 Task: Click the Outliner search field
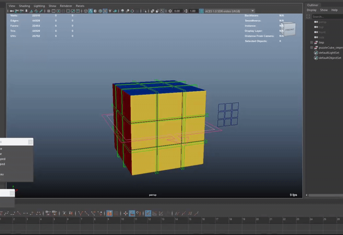pyautogui.click(x=327, y=16)
